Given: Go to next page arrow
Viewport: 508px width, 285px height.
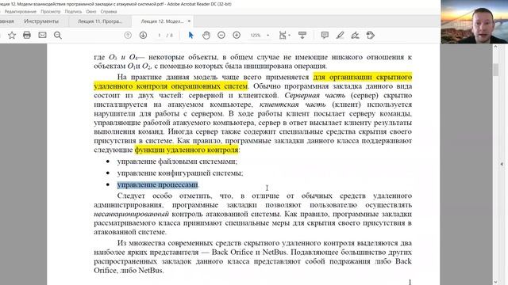Looking at the screenshot, I should pyautogui.click(x=143, y=35).
